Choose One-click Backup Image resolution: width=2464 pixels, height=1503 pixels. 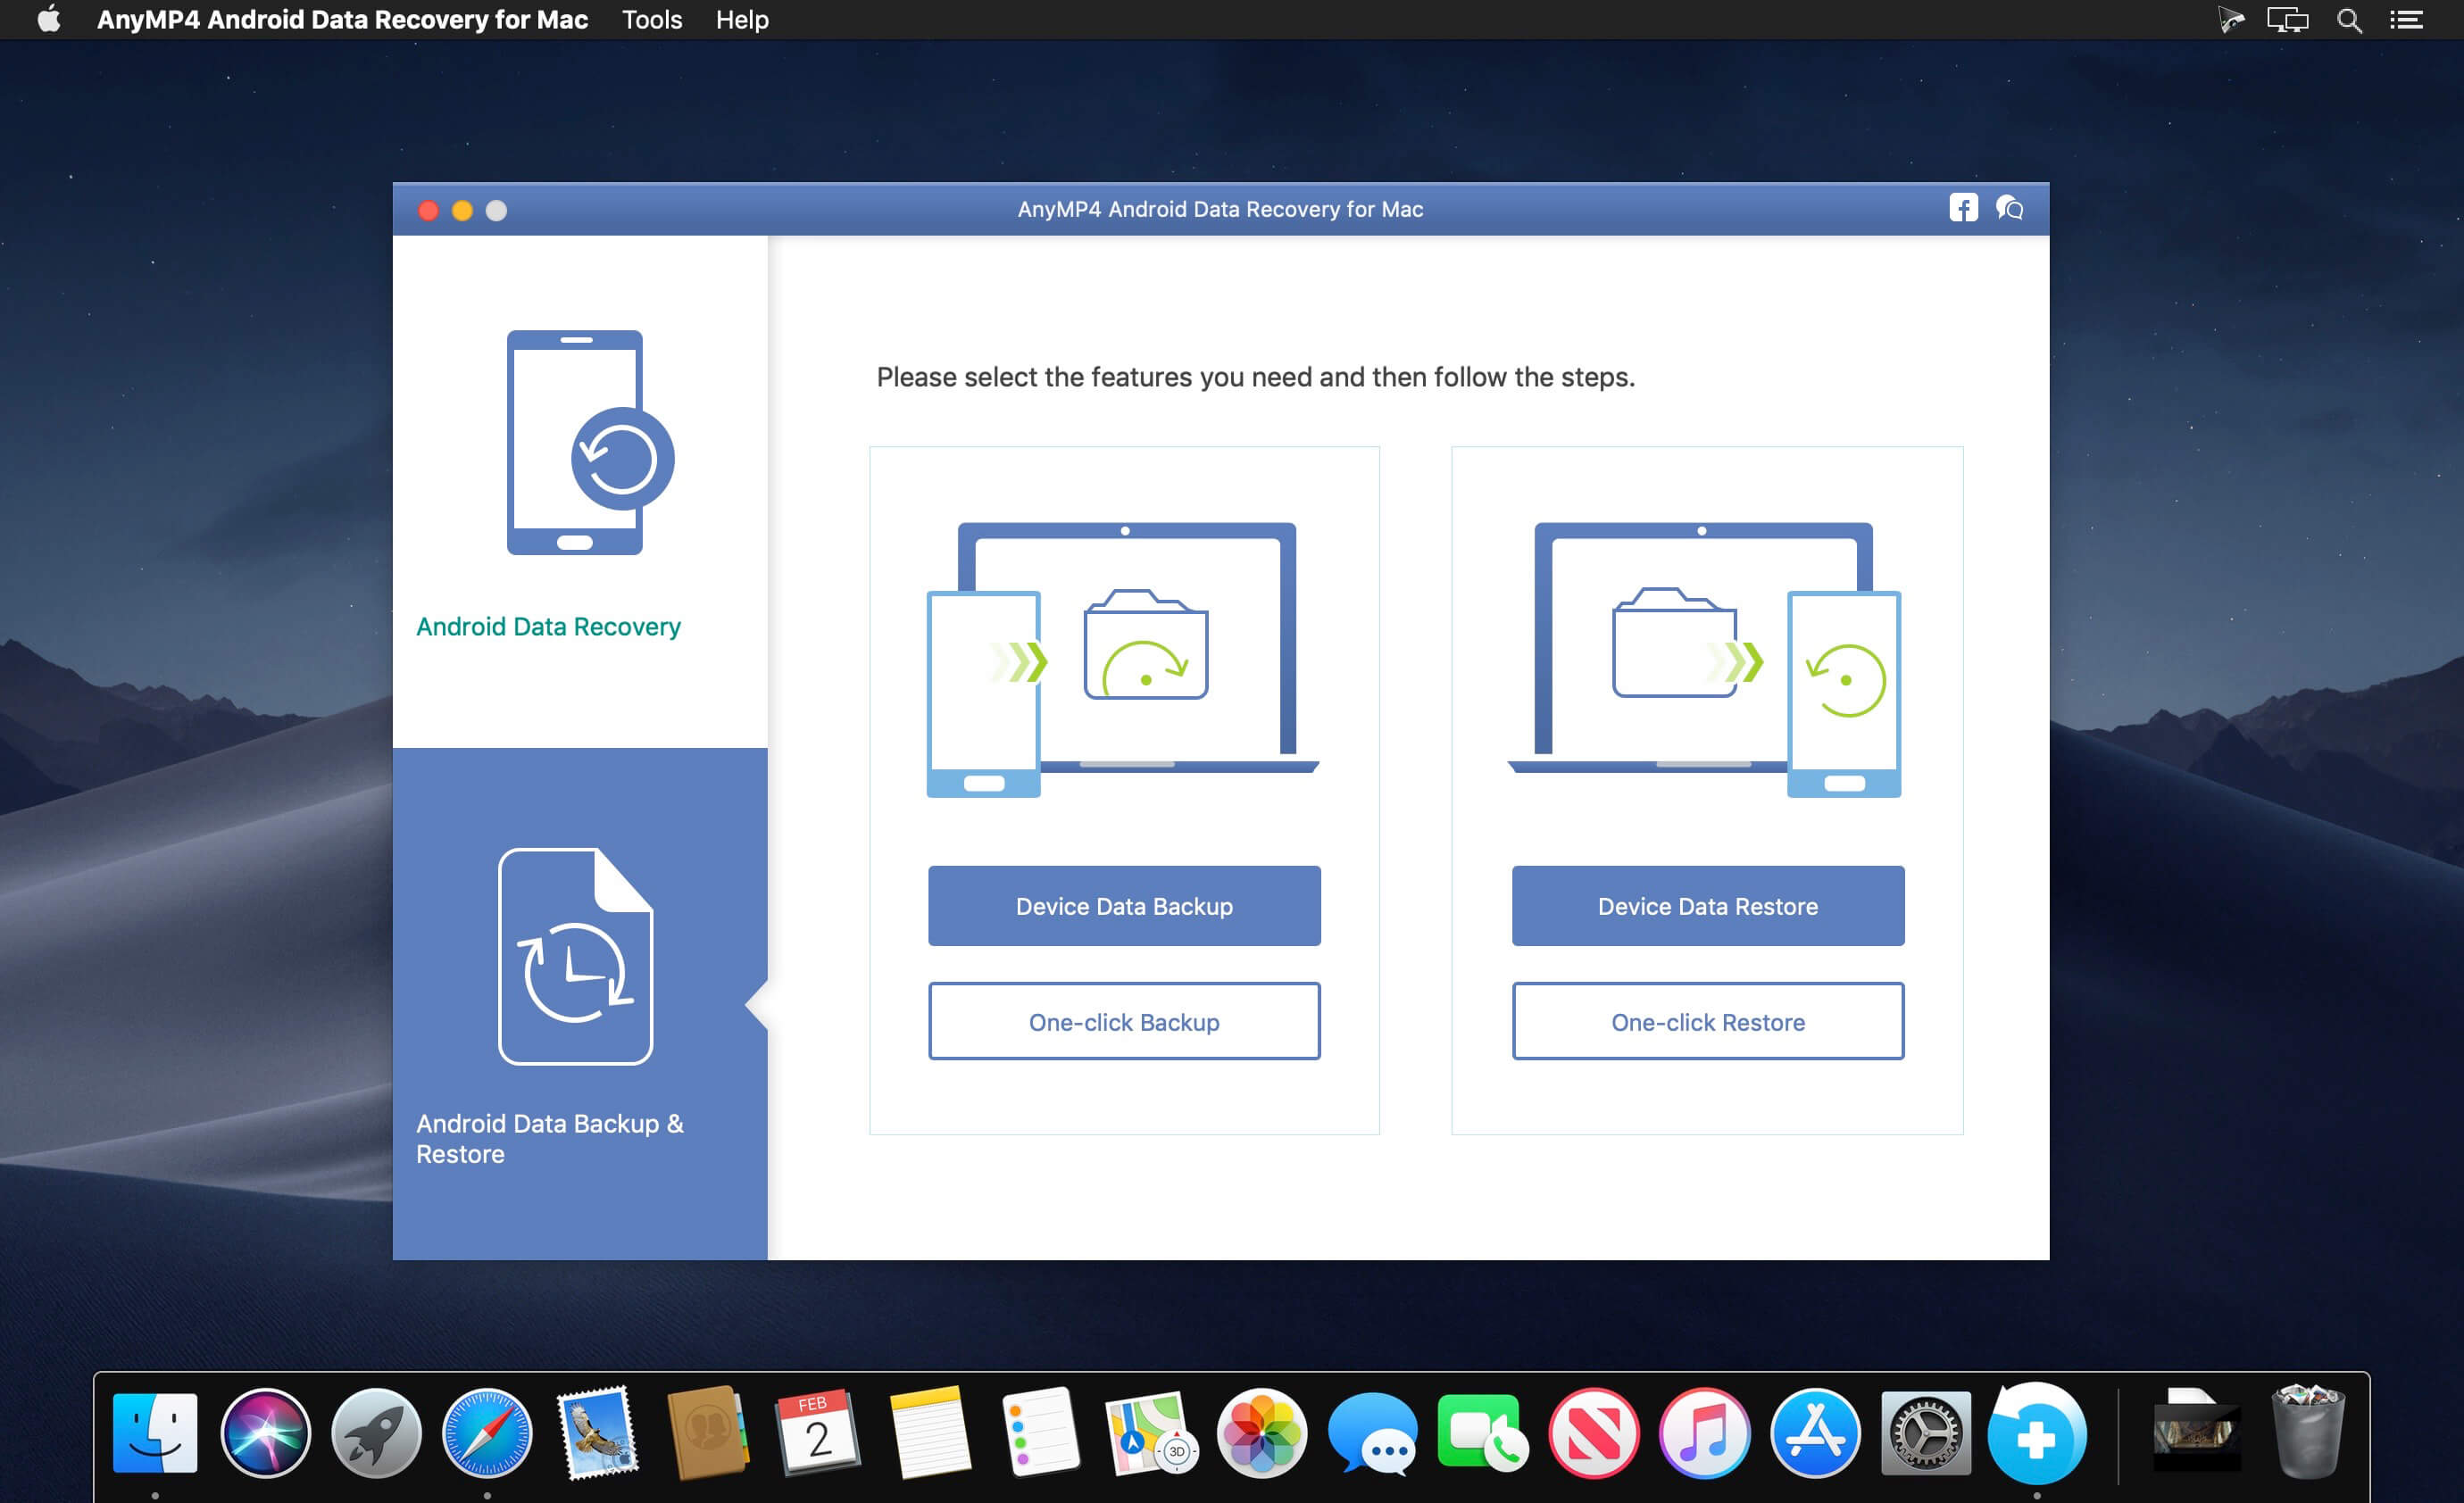(x=1123, y=1021)
